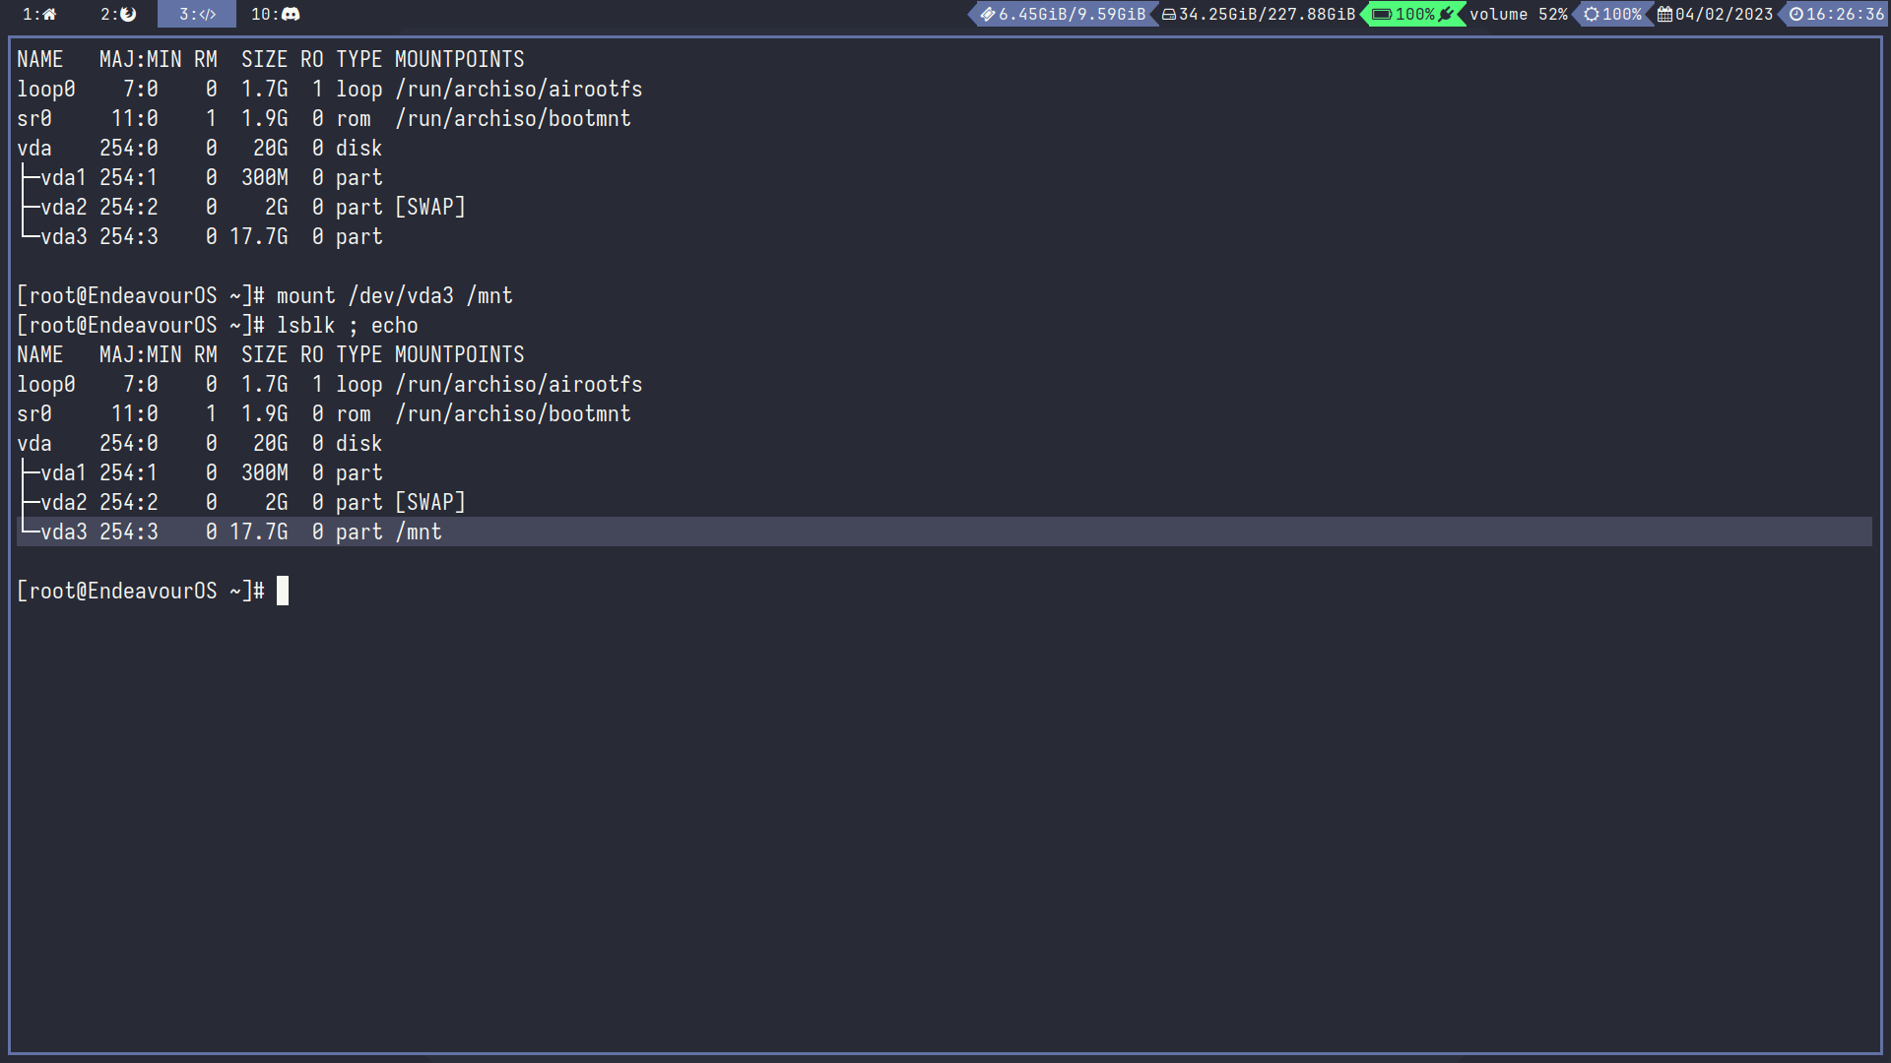The width and height of the screenshot is (1891, 1063).
Task: Click the vda1 partition in second listing
Action: click(x=63, y=472)
